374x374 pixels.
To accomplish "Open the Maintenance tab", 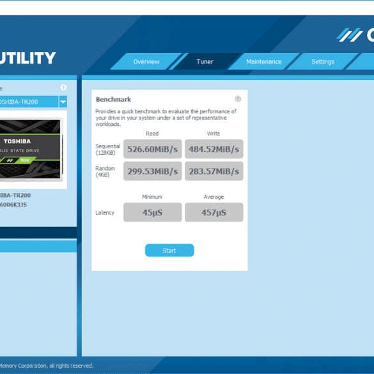I will click(264, 61).
